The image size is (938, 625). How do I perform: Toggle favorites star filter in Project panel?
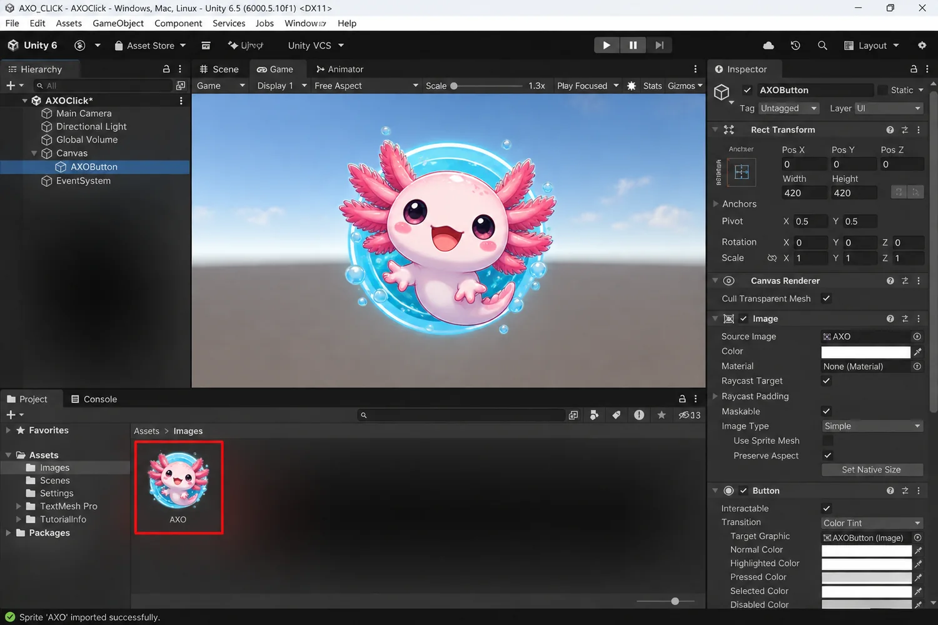click(x=661, y=415)
